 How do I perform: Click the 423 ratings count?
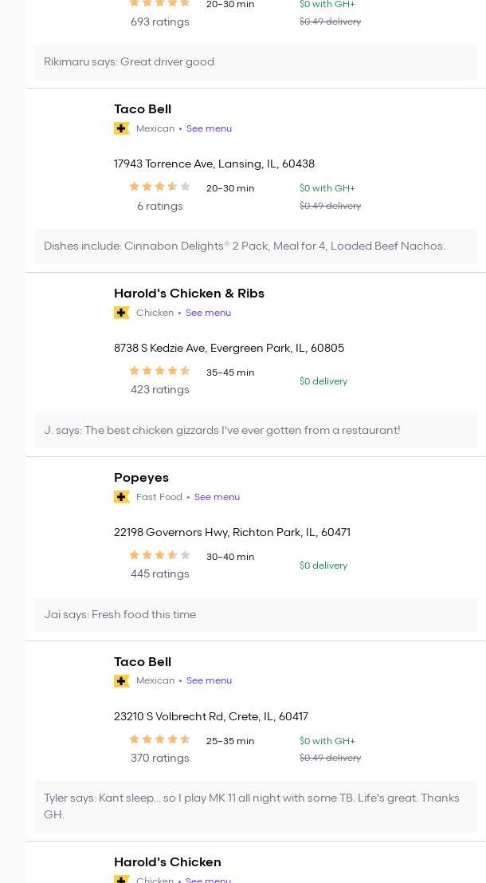(x=159, y=390)
